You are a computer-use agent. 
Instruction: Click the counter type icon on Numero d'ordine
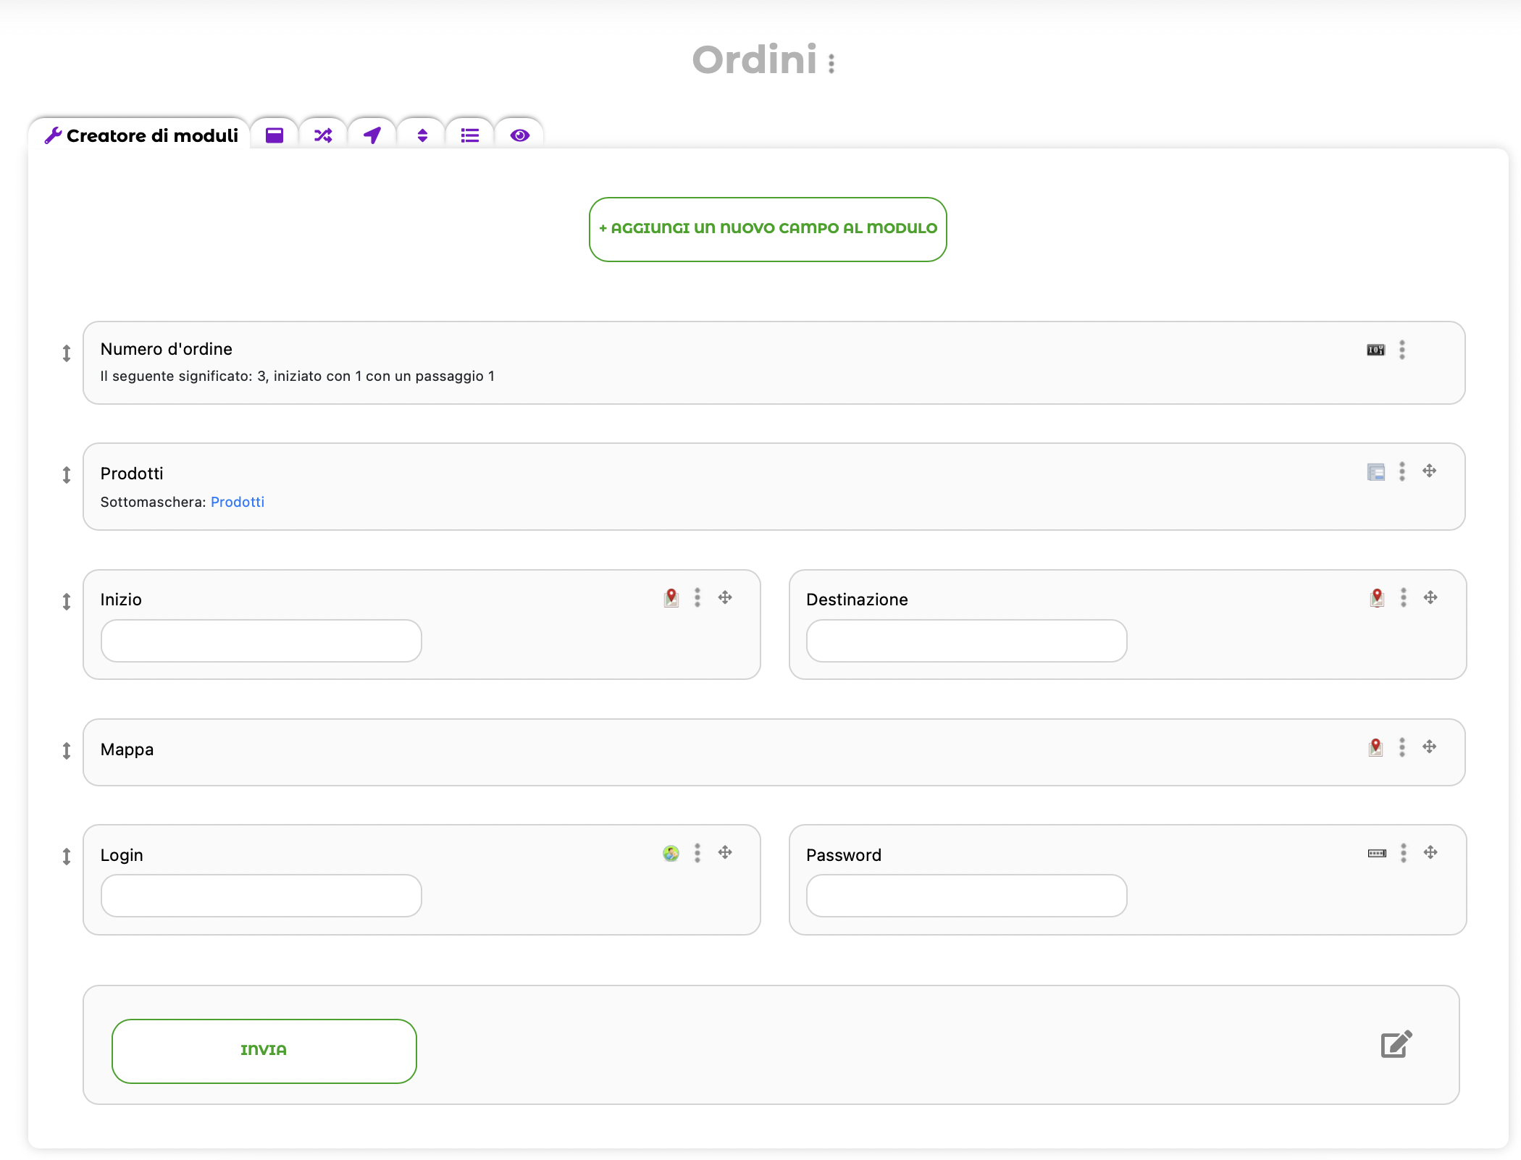1375,350
